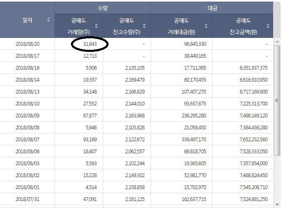The height and width of the screenshot is (208, 281).
Task: Click balance amount 6,717,169,900
Action: (254, 92)
